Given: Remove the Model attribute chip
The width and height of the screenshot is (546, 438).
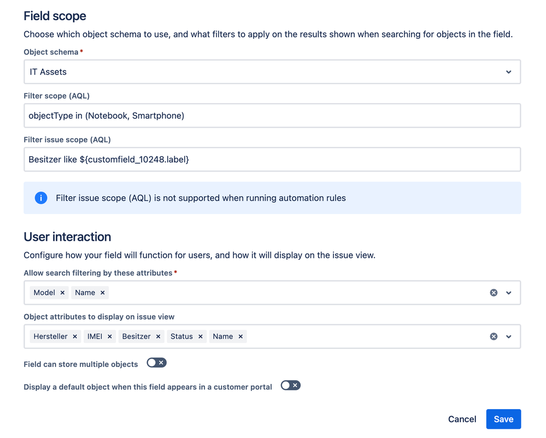Looking at the screenshot, I should [62, 292].
